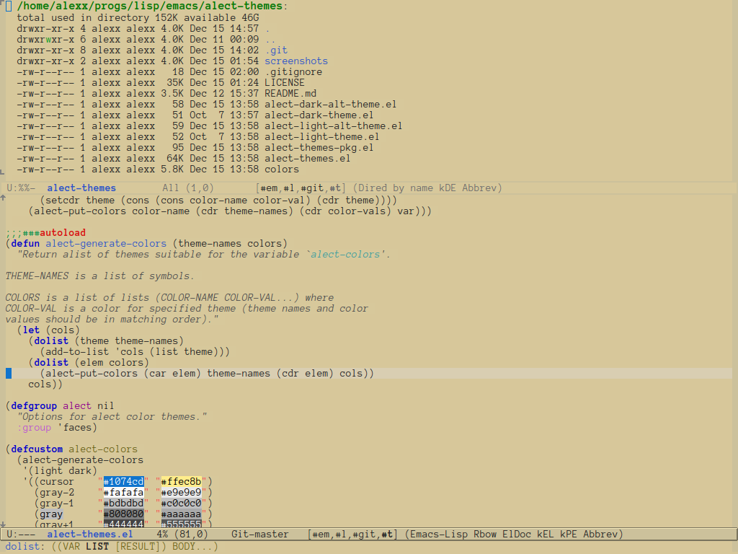Screen dimensions: 738x554
Task: Click the #808080 gray color swatch
Action: pos(124,514)
